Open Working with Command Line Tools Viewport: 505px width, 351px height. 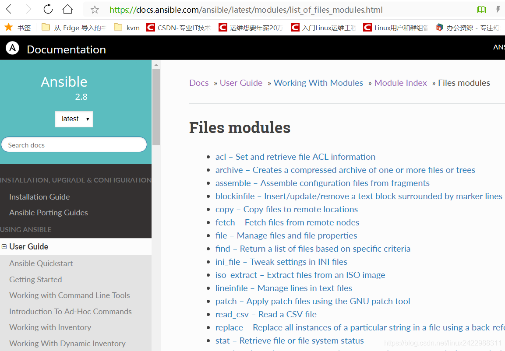[70, 295]
